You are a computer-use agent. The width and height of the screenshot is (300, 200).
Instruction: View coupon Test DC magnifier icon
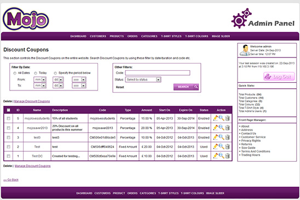[x=221, y=156]
